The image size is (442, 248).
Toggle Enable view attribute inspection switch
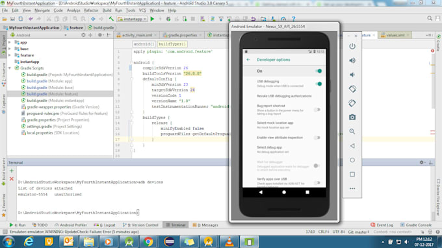point(317,138)
